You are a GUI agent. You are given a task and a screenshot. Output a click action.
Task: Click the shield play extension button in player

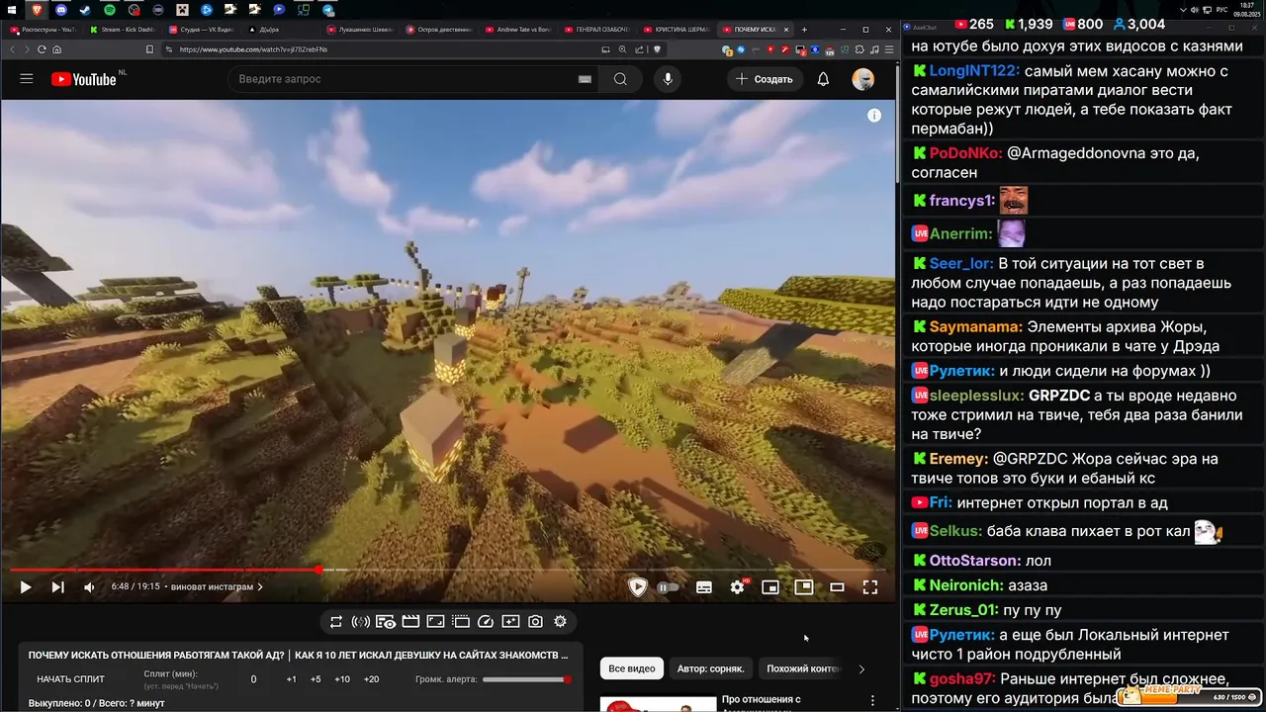[x=638, y=587]
